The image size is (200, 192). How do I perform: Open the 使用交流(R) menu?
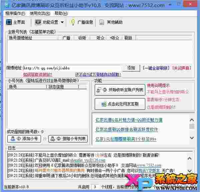click(x=40, y=13)
